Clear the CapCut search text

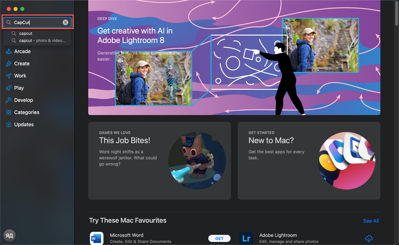click(x=66, y=22)
